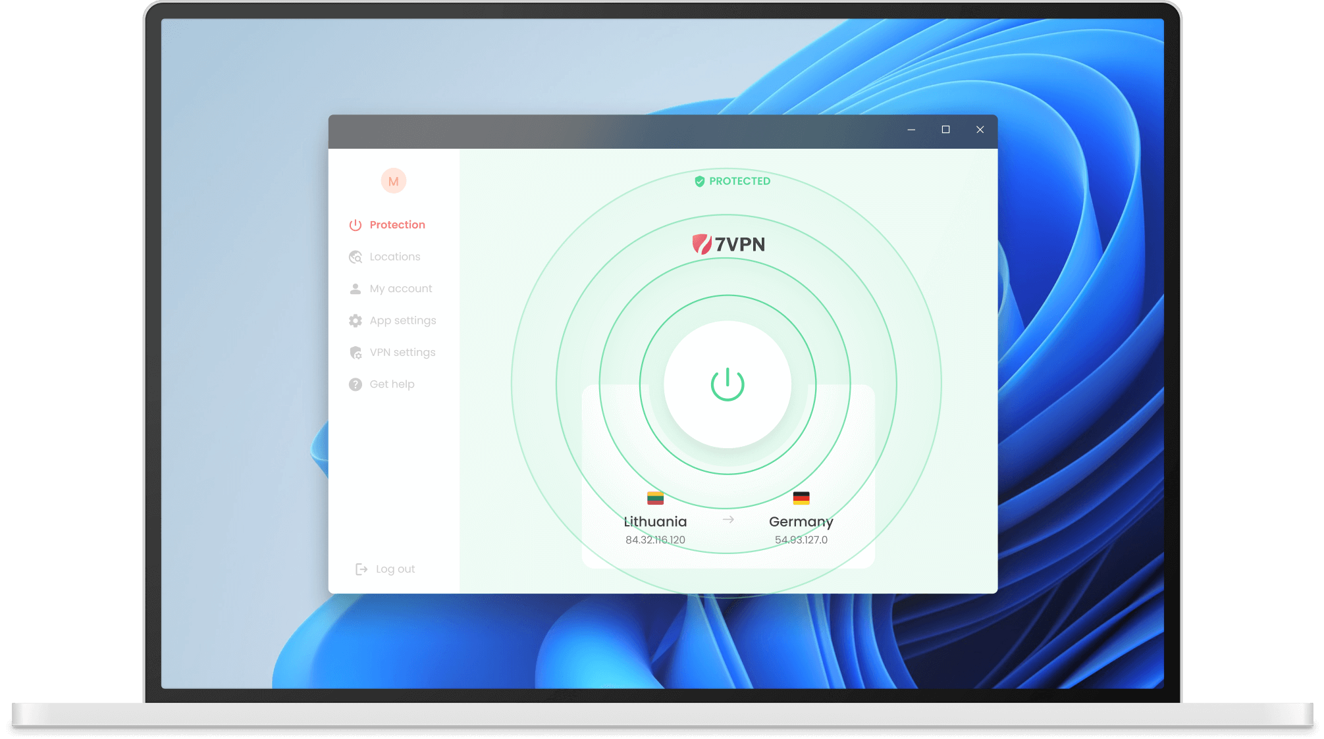Click the Protection power icon in sidebar
1324x739 pixels.
click(356, 225)
